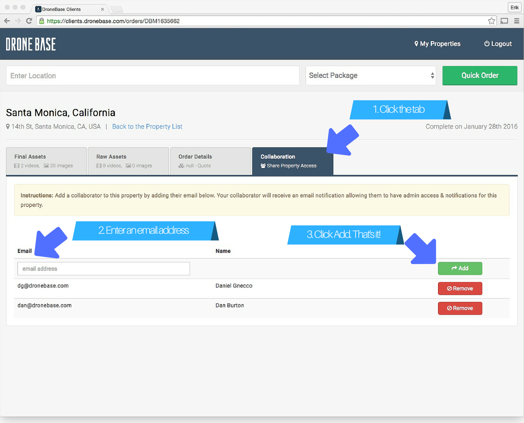The image size is (524, 423).
Task: Select the Order Details tab
Action: pyautogui.click(x=210, y=161)
